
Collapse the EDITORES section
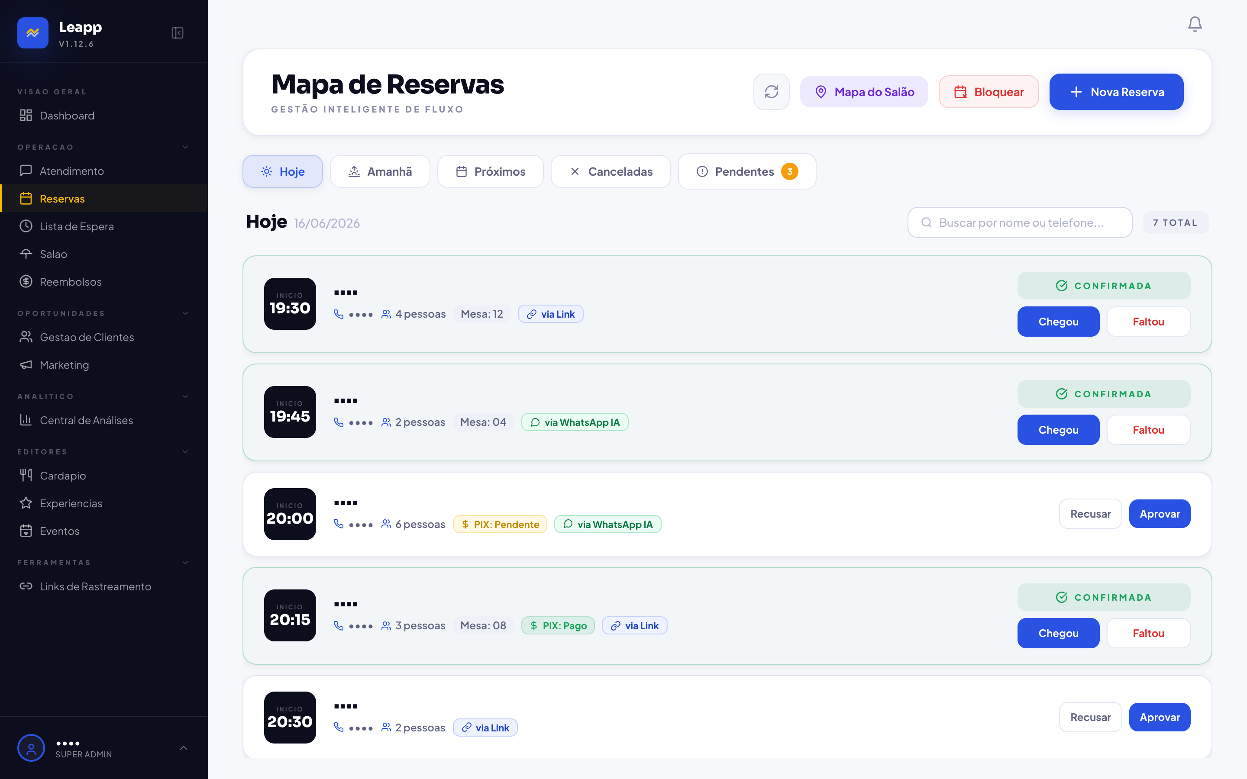[x=185, y=452]
